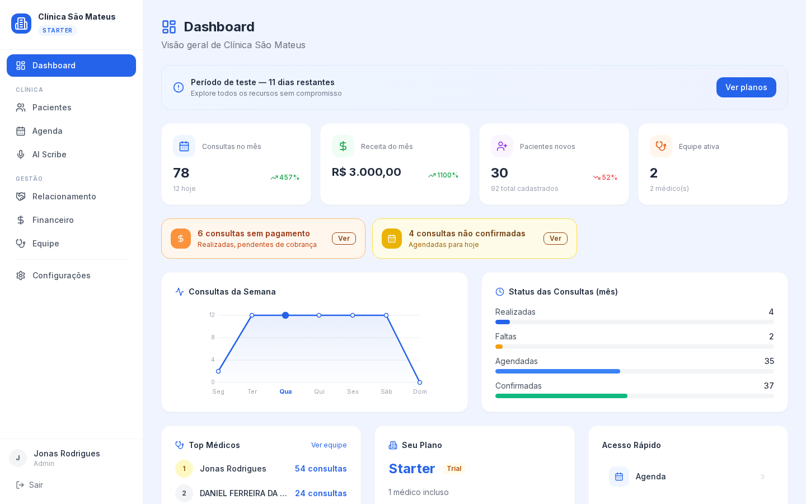Click the Dom data point on weekly chart

[x=420, y=382]
